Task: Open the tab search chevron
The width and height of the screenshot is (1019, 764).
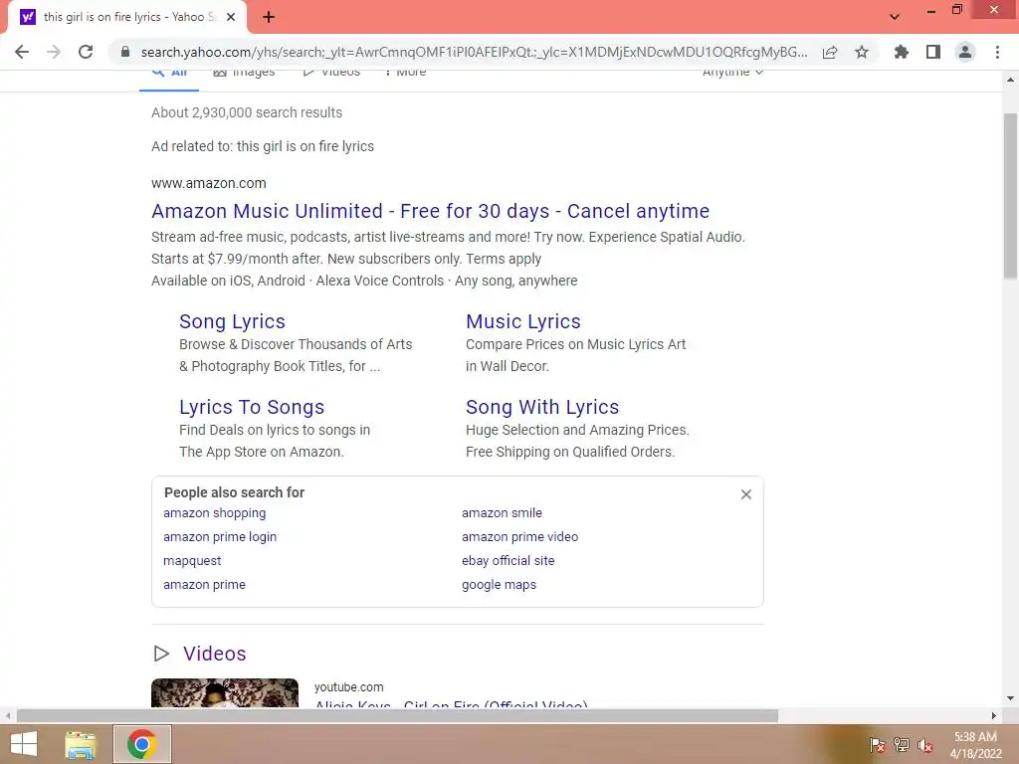Action: 895,17
